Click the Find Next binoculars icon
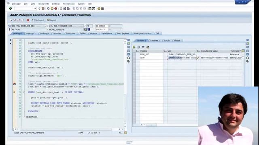Image resolution: width=259 pixels, height=145 pixels. point(68,8)
